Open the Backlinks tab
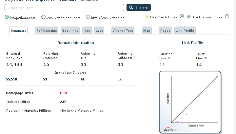236x134 pixels. [x=70, y=30]
